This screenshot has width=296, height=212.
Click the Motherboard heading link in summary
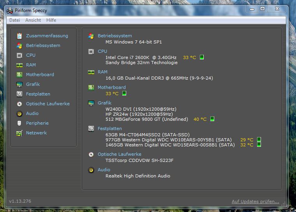[111, 87]
